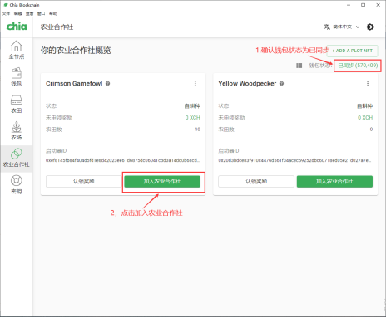Click help icon next to Crimson Gamefowl
The width and height of the screenshot is (386, 318).
coord(108,83)
